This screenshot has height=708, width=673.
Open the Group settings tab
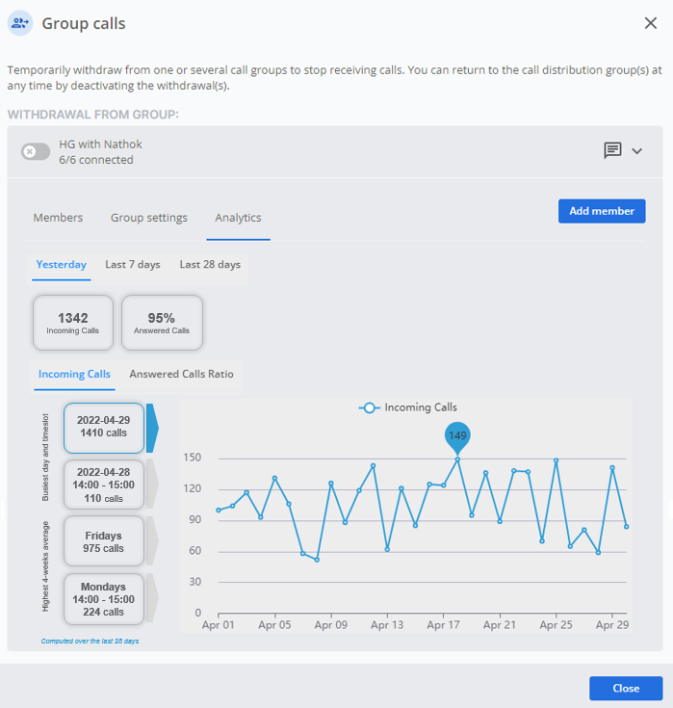(x=149, y=218)
